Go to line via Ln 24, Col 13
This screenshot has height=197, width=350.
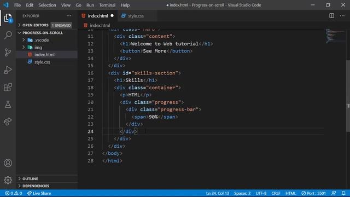(218, 193)
